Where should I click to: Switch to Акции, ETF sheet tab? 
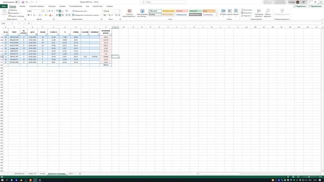[x=32, y=174]
